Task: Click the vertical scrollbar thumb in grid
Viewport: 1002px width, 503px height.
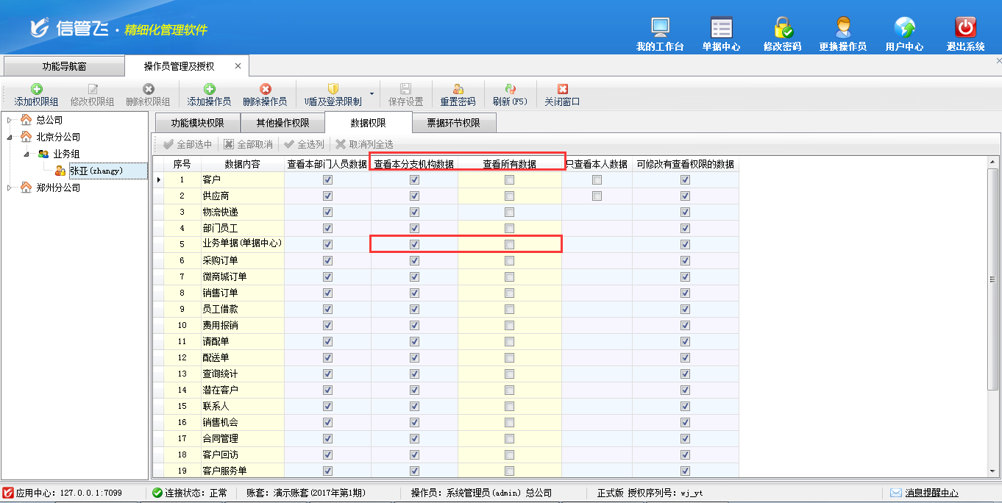Action: 992,279
